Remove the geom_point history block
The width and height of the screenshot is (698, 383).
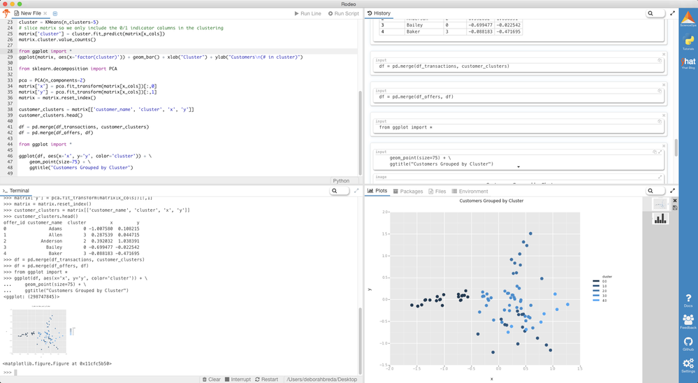[x=664, y=145]
